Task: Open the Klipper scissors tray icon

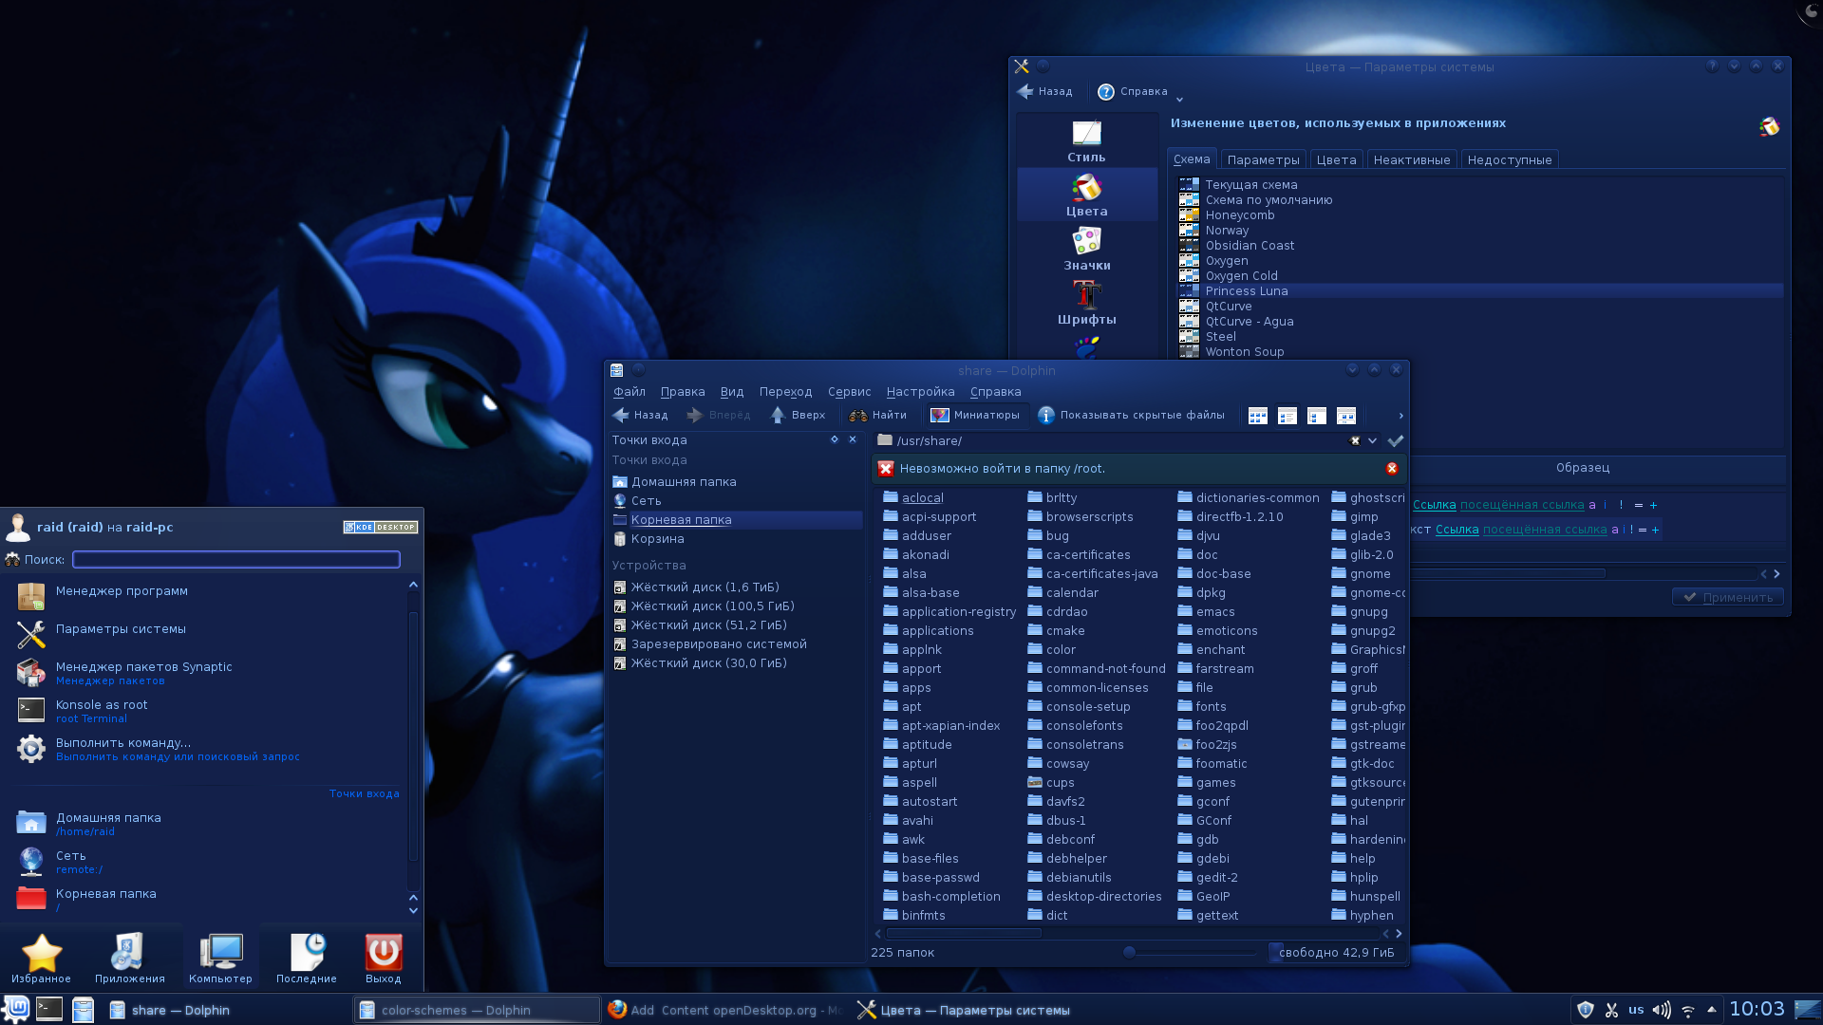Action: [x=1611, y=1010]
